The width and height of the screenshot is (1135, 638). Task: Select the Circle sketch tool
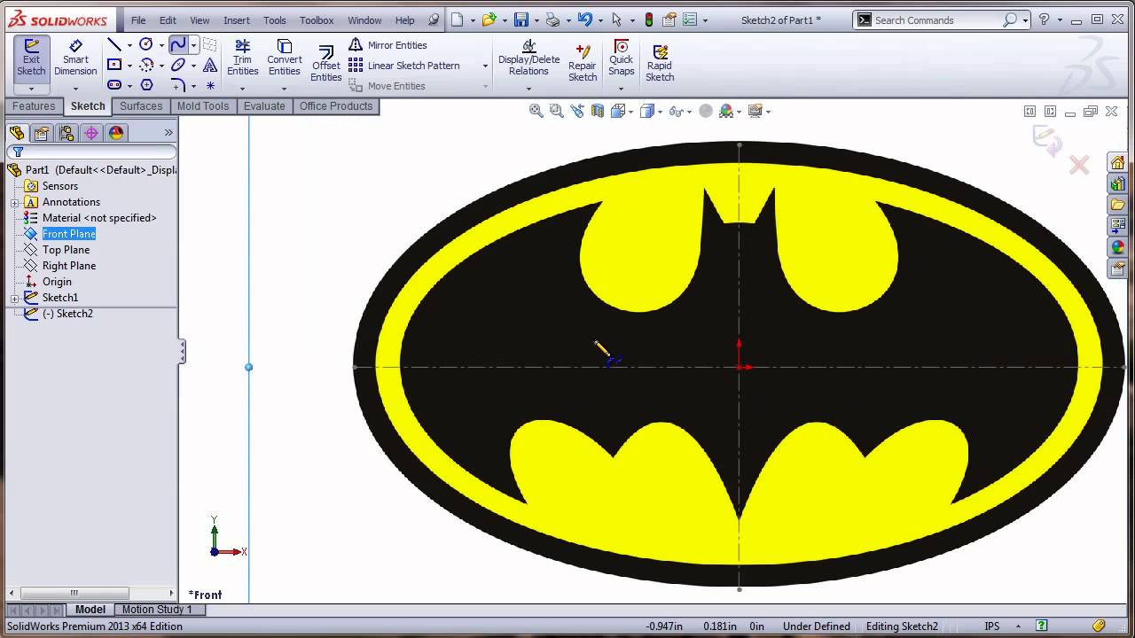click(x=146, y=44)
